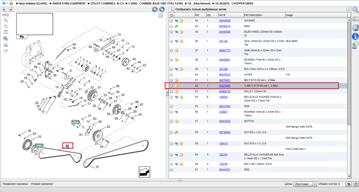Print the diagram with printer icon
The height and width of the screenshot is (192, 359).
click(x=6, y=45)
